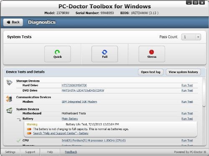Click the Storage Devices disk icon
The height and width of the screenshot is (156, 209).
9,82
